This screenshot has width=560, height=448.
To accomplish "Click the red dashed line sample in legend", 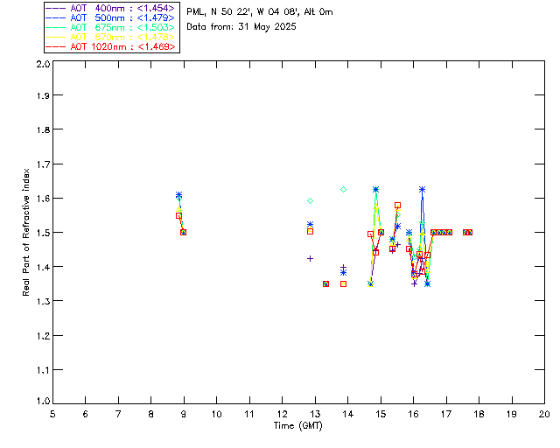I will [56, 46].
